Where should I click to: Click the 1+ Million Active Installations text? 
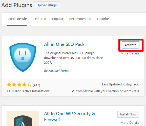[28, 91]
